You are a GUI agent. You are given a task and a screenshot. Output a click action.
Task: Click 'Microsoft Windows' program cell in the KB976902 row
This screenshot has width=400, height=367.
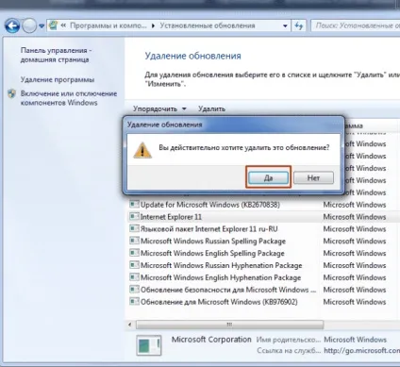point(355,302)
